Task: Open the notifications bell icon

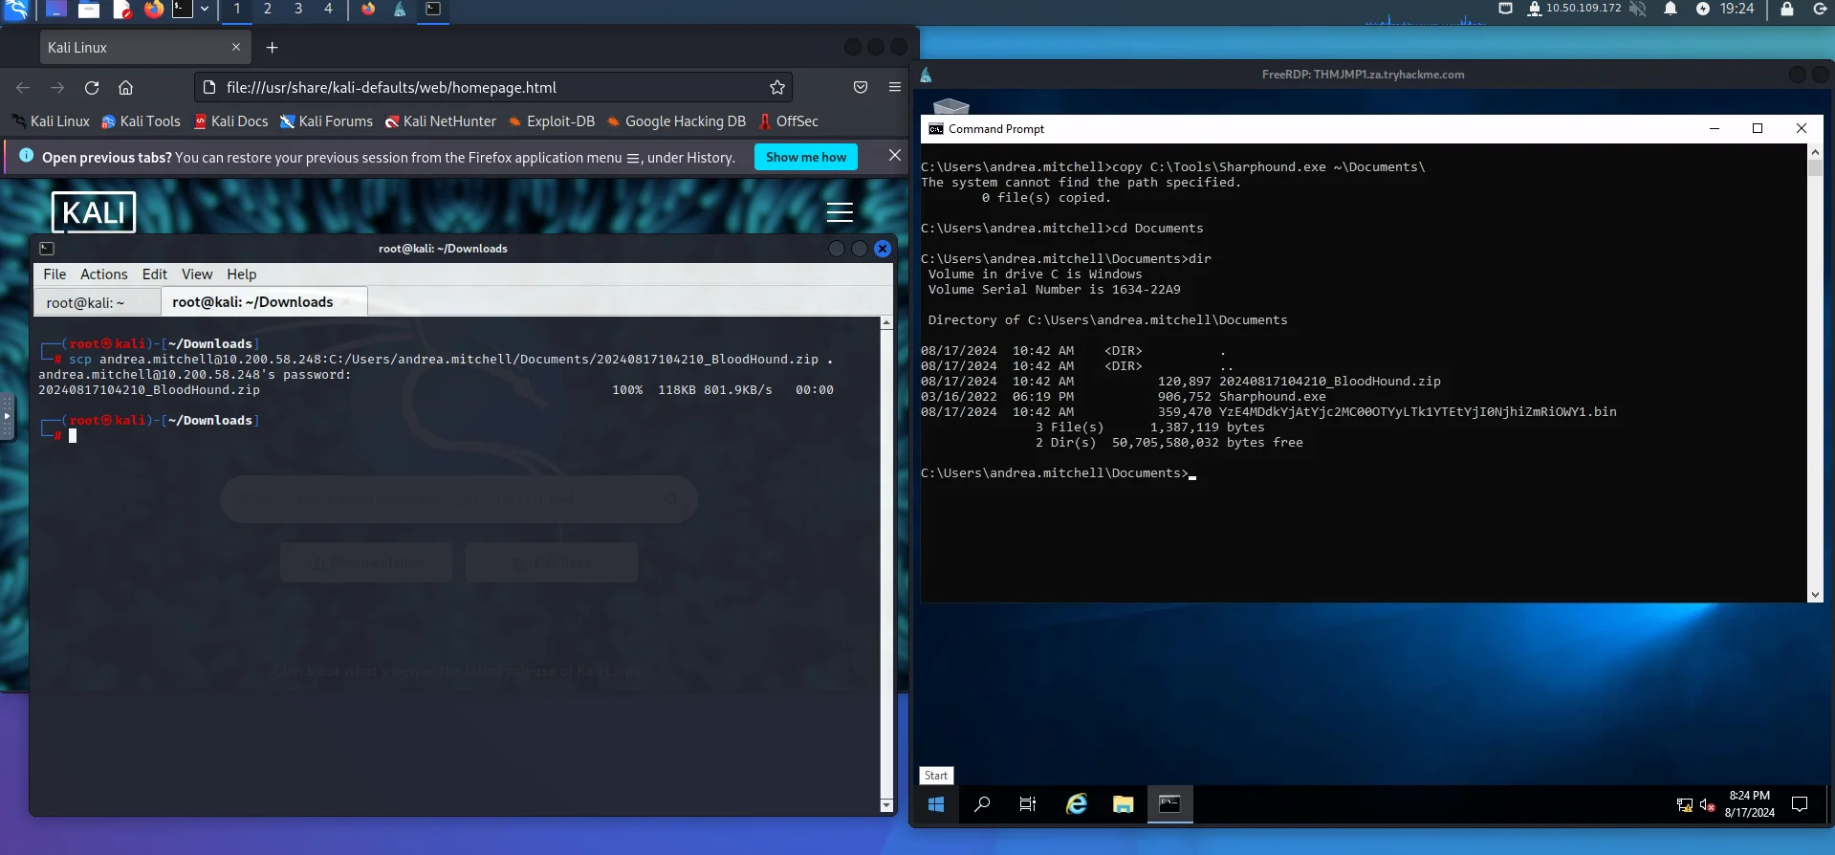Action: 1671,9
